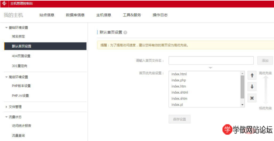
Task: Click the move up arrow icon
Action: pos(252,75)
